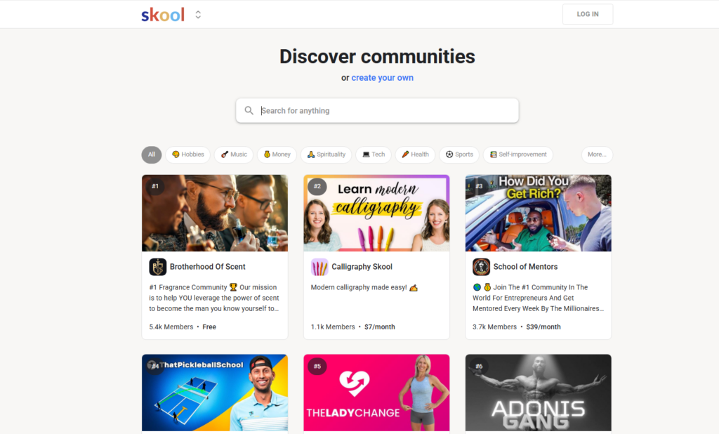Viewport: 719px width, 434px height.
Task: Open the community switcher chevron beside logo
Action: tap(198, 15)
